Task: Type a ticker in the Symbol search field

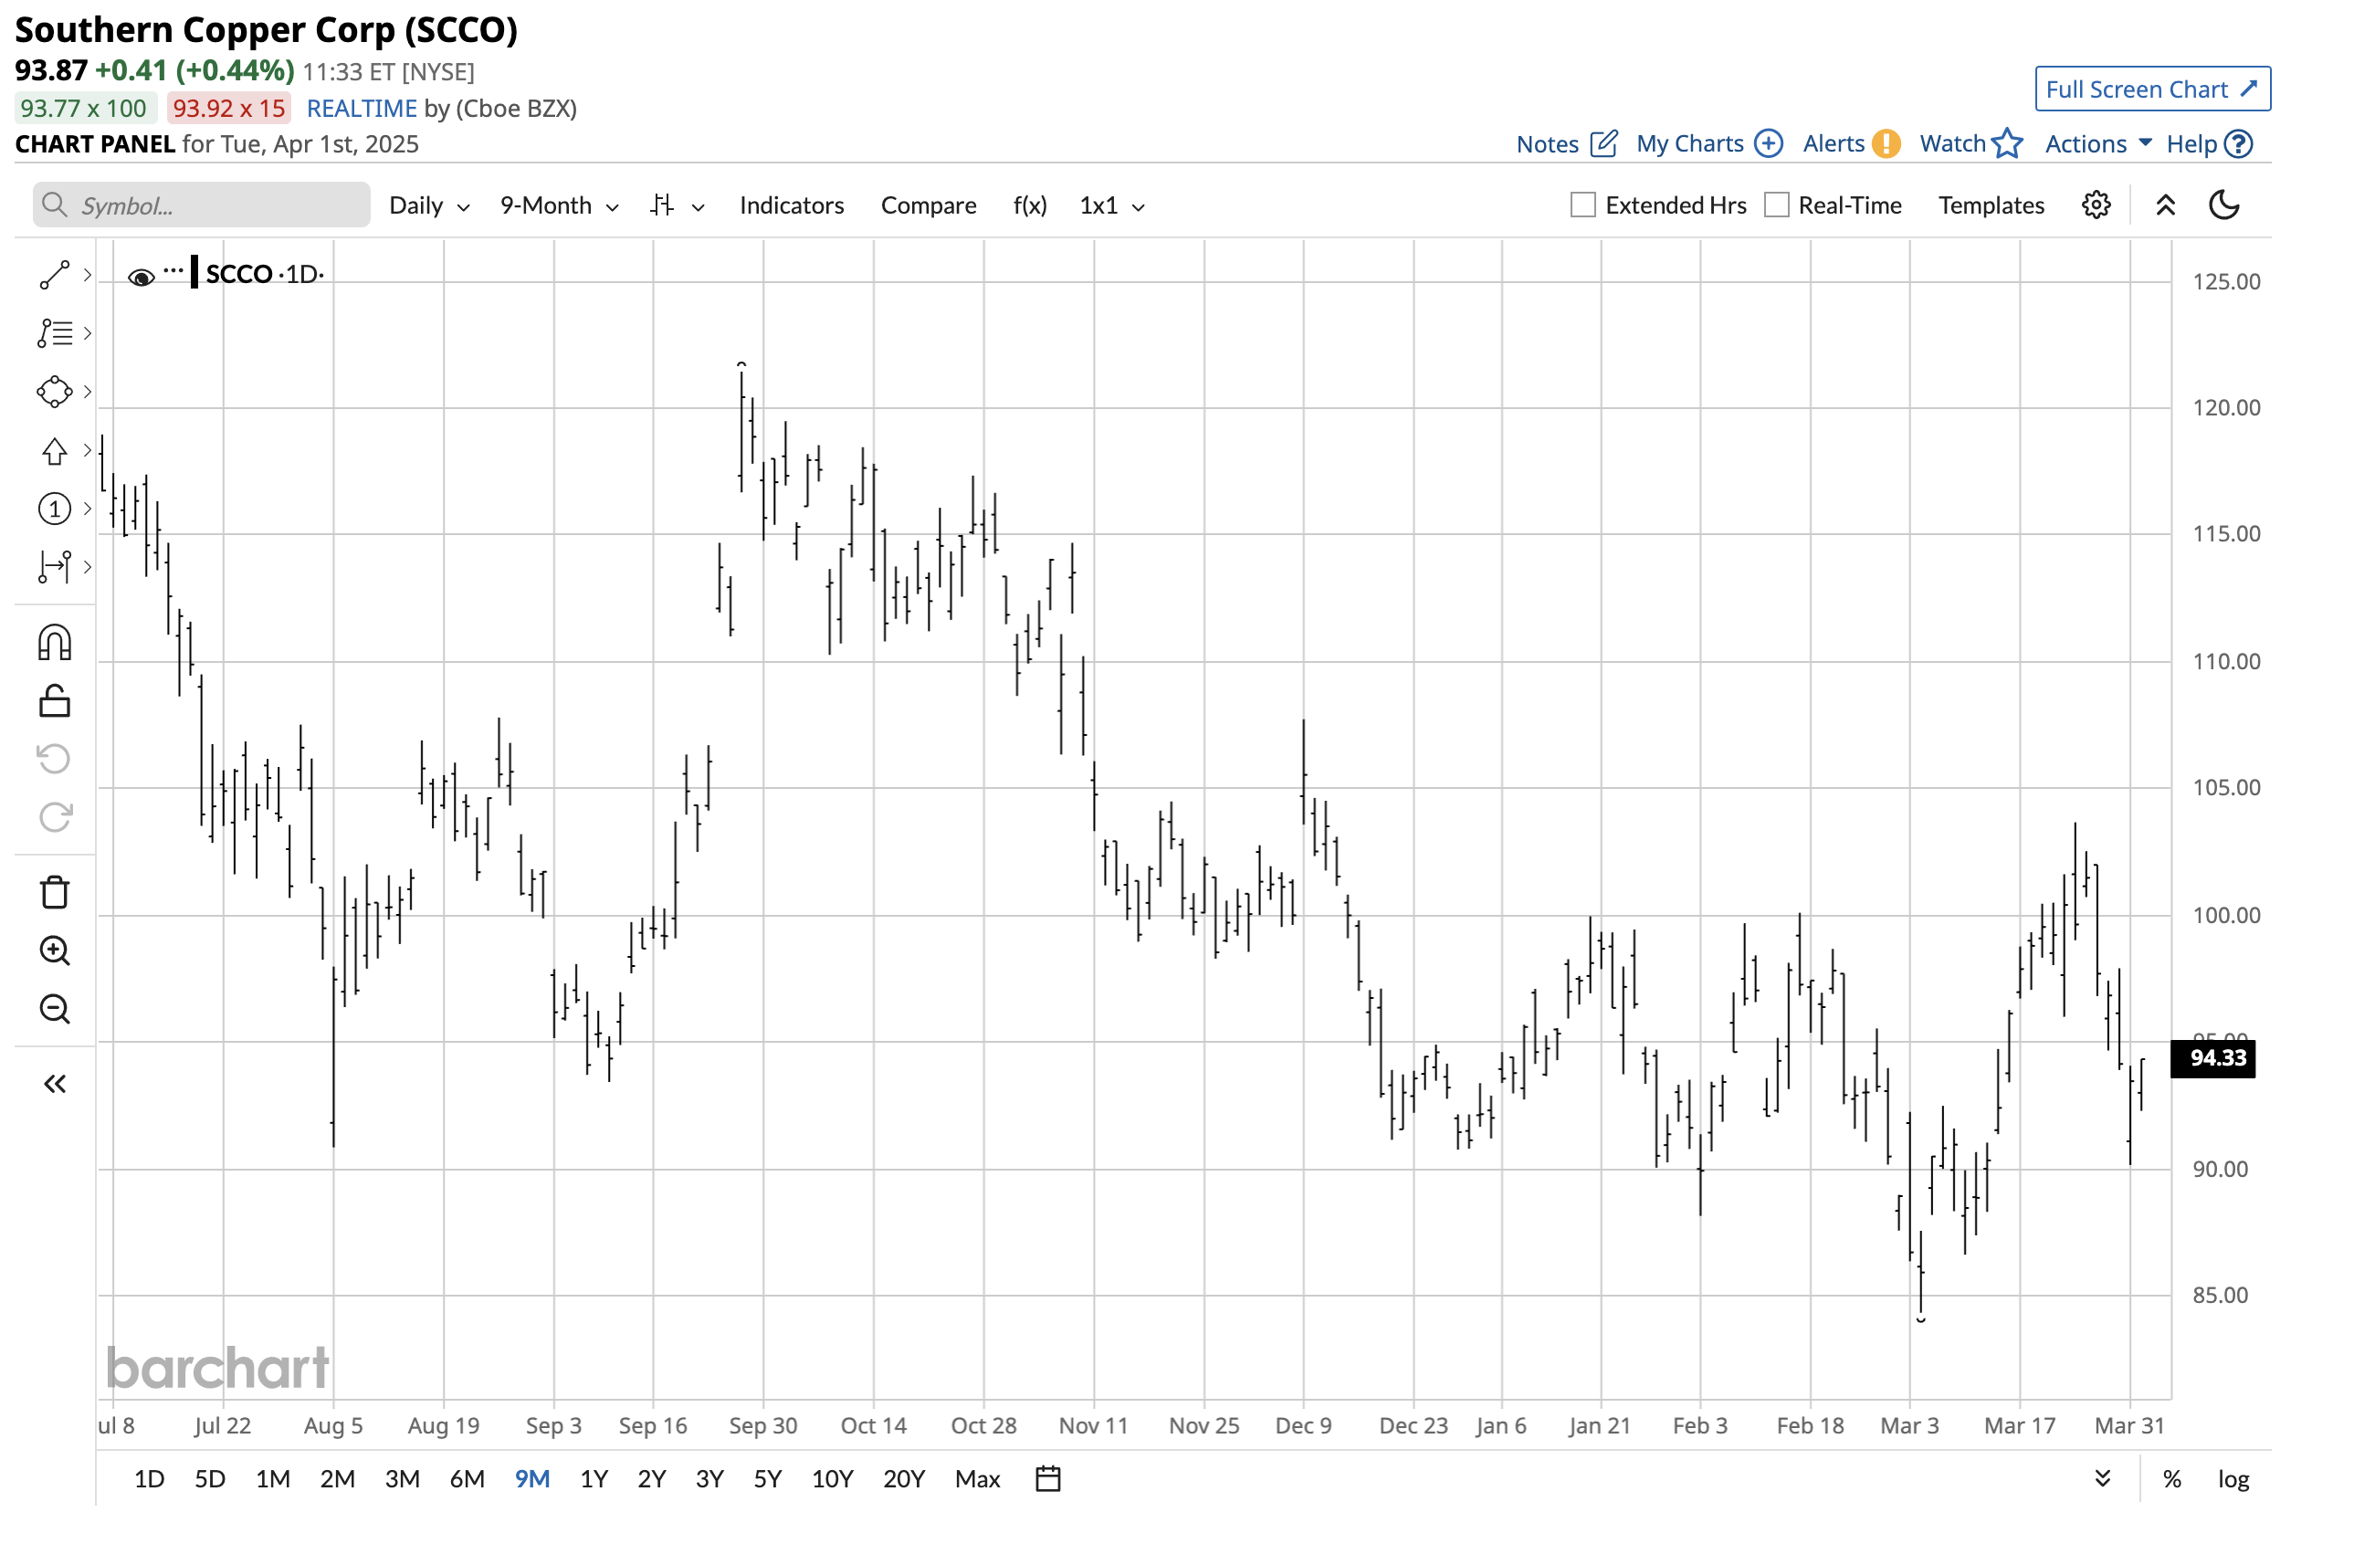Action: coord(200,205)
